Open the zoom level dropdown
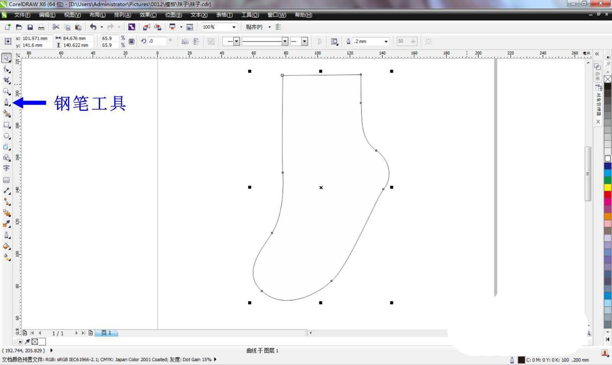Screen dimensions: 612x365 click(233, 27)
